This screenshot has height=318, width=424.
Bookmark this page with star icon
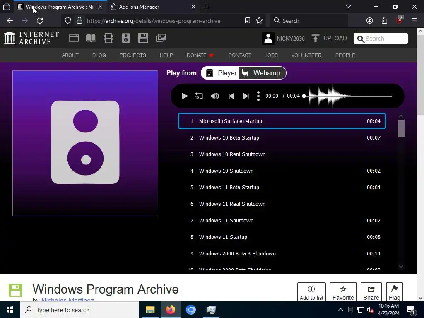click(x=259, y=21)
